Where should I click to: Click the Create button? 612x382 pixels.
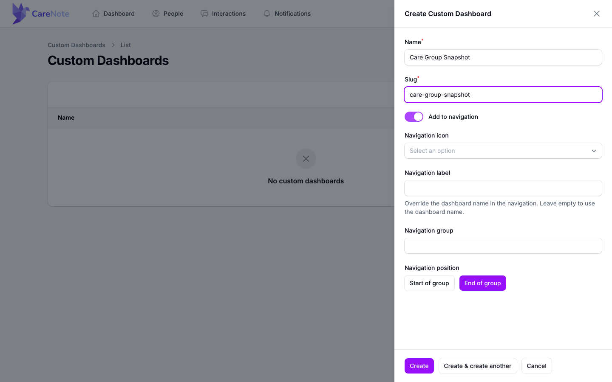pyautogui.click(x=419, y=366)
